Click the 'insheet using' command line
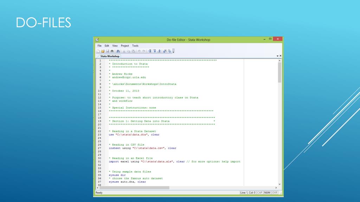 [143, 148]
